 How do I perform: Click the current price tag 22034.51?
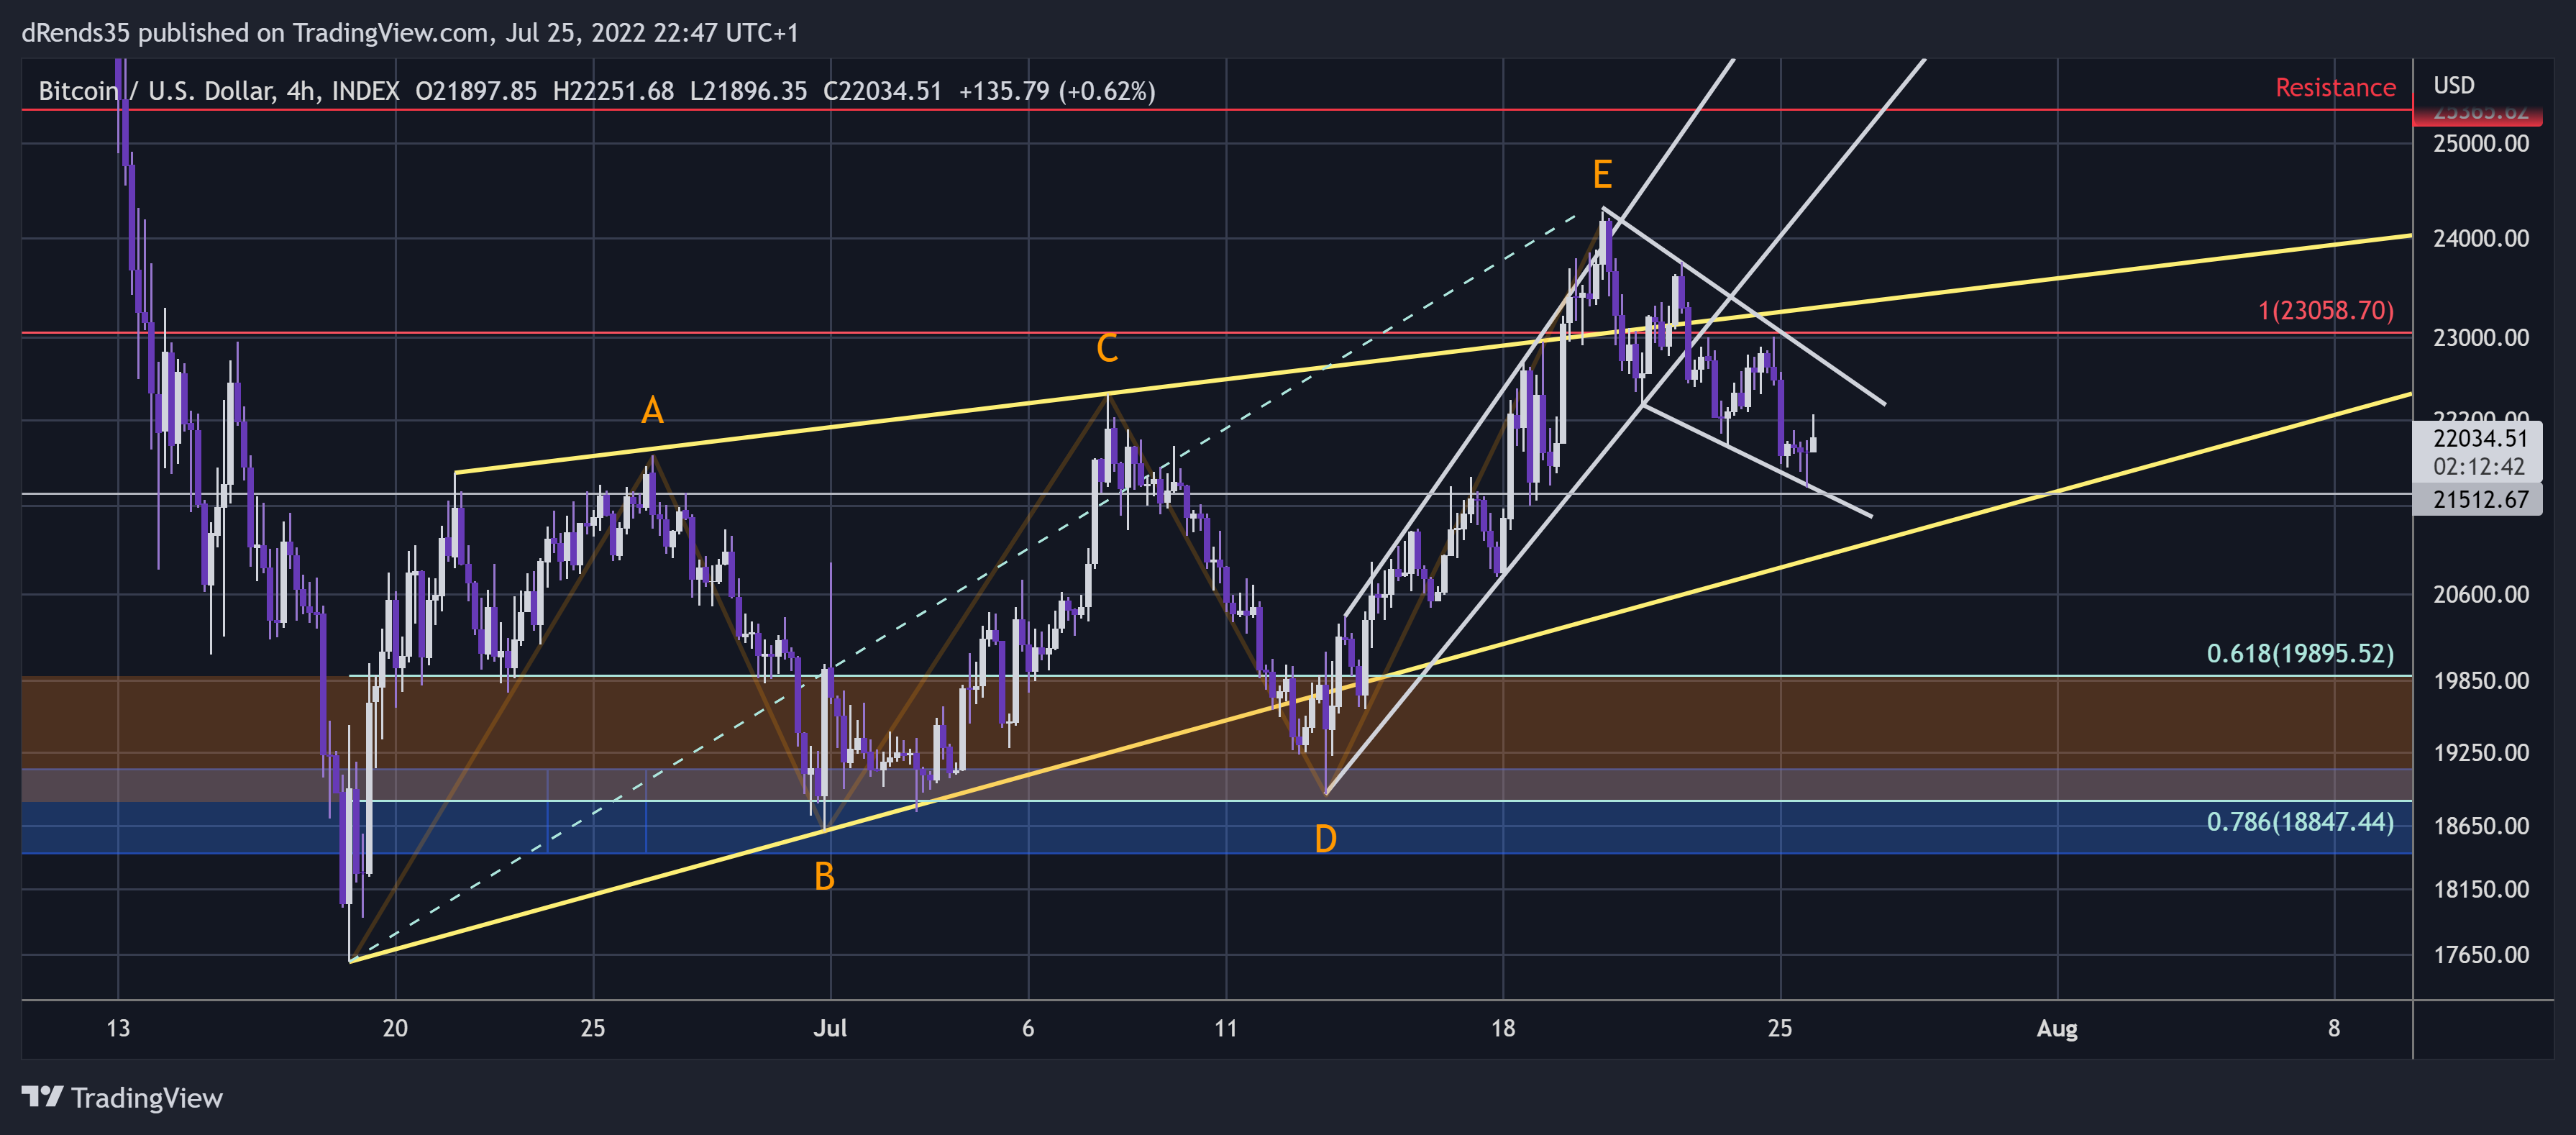2479,438
